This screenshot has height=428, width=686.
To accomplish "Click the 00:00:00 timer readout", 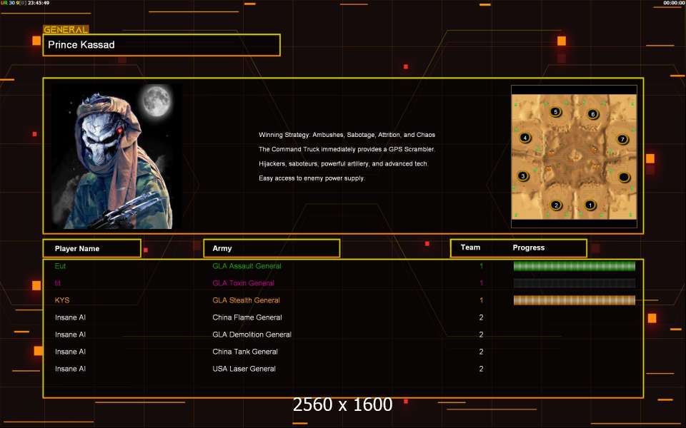I will (674, 3).
